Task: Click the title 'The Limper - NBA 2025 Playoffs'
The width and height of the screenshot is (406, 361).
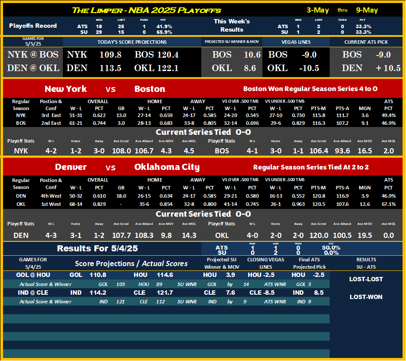Action: (146, 10)
